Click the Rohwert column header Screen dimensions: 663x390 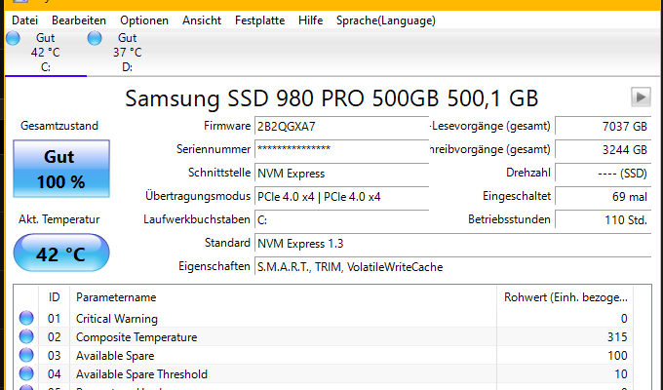[x=565, y=297]
